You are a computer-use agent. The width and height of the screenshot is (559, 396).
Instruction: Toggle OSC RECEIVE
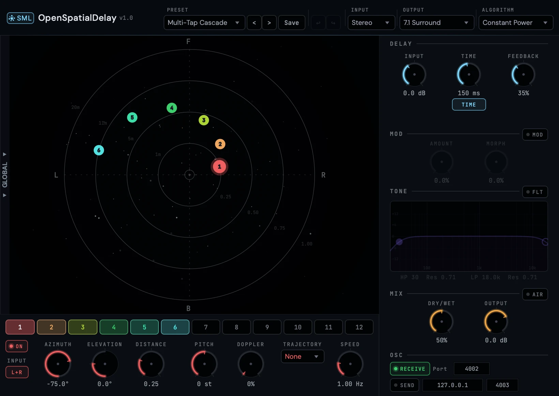[410, 369]
